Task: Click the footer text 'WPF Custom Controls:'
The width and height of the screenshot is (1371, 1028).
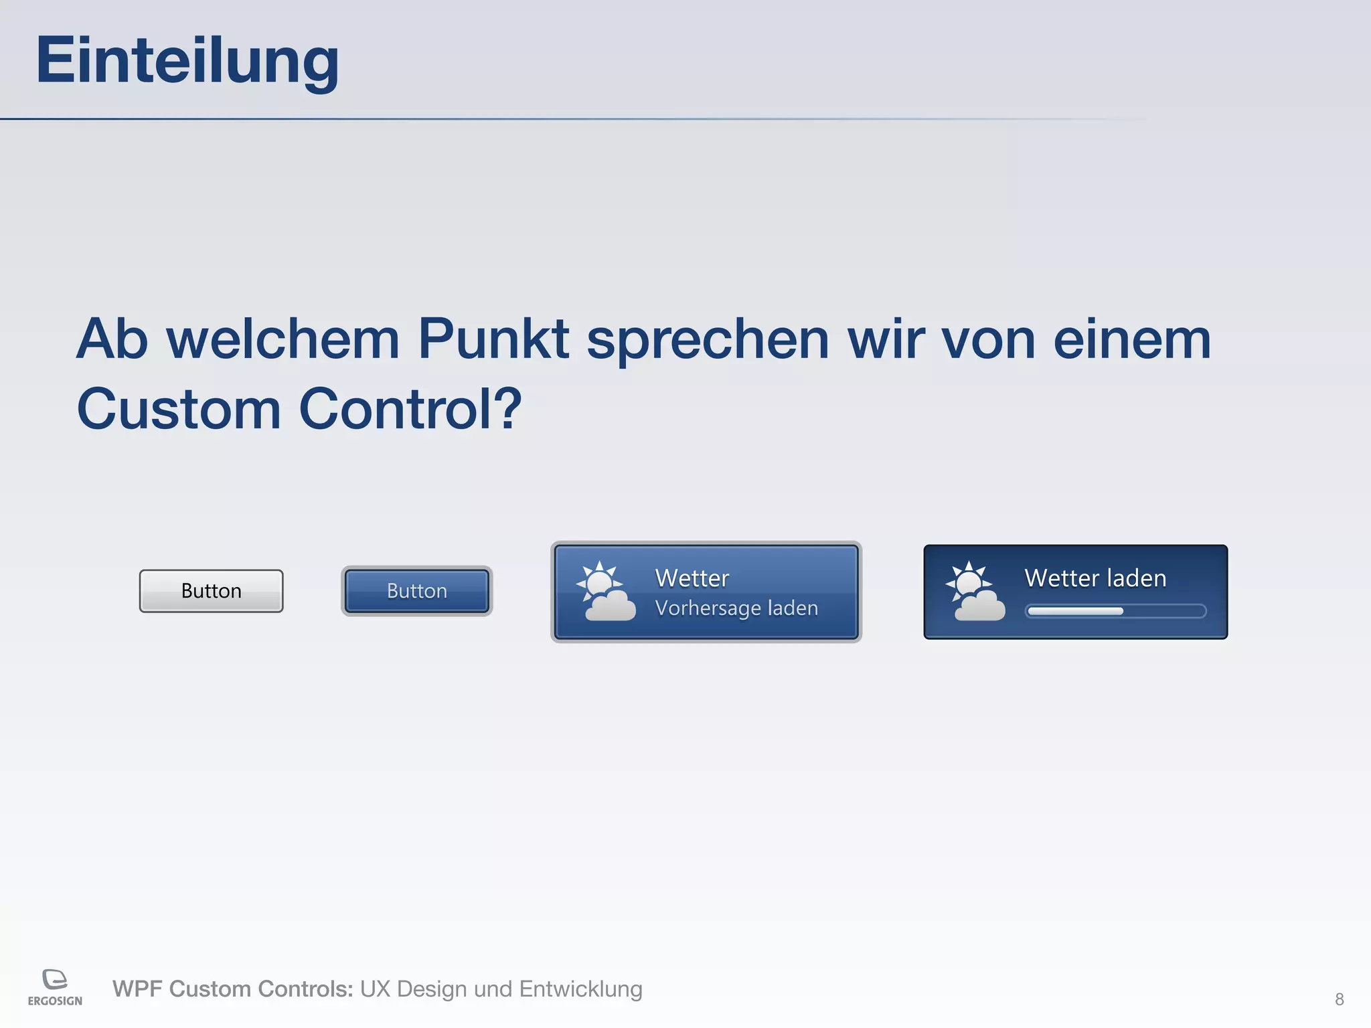Action: (x=232, y=989)
